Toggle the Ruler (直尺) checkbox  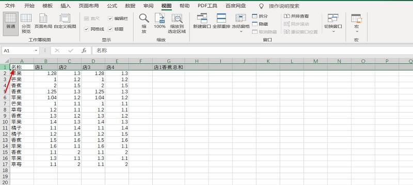(86, 18)
